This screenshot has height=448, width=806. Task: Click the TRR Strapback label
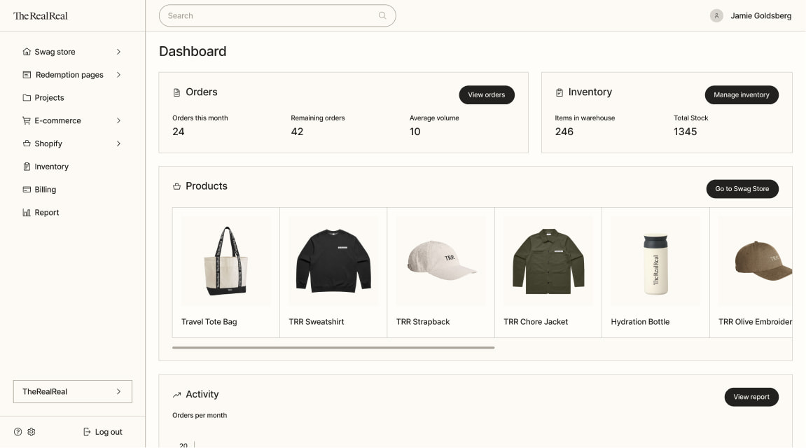422,322
